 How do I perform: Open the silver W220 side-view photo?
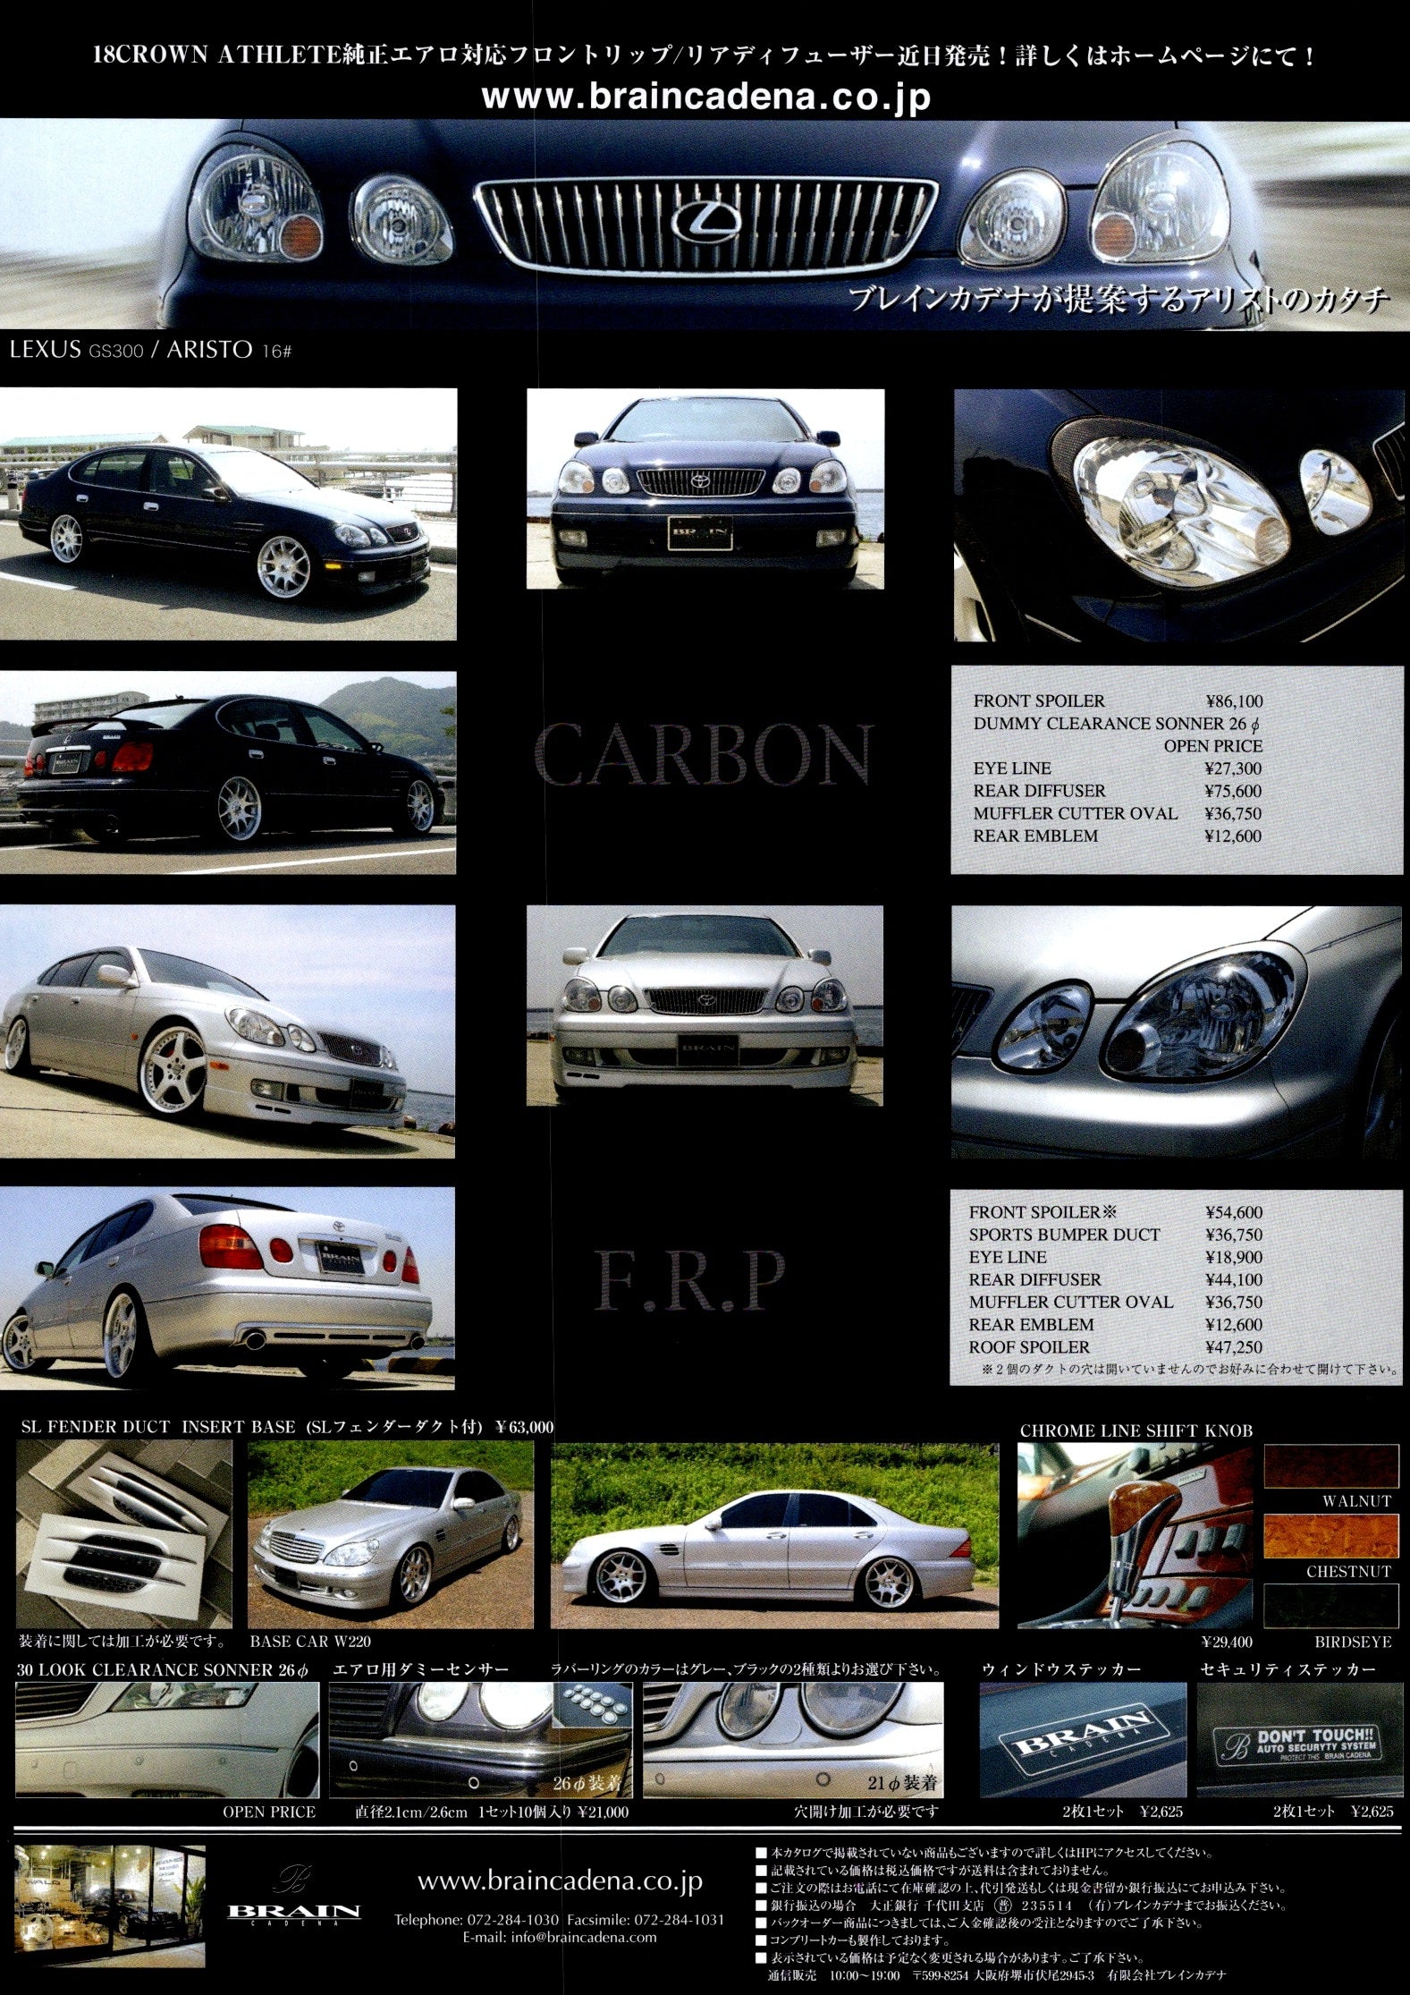tap(774, 1534)
